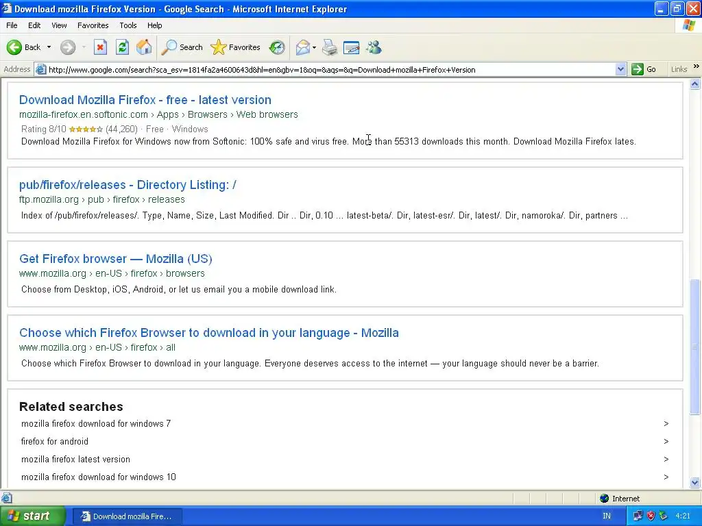Open the Back history dropdown arrow
Image resolution: width=702 pixels, height=526 pixels.
49,47
